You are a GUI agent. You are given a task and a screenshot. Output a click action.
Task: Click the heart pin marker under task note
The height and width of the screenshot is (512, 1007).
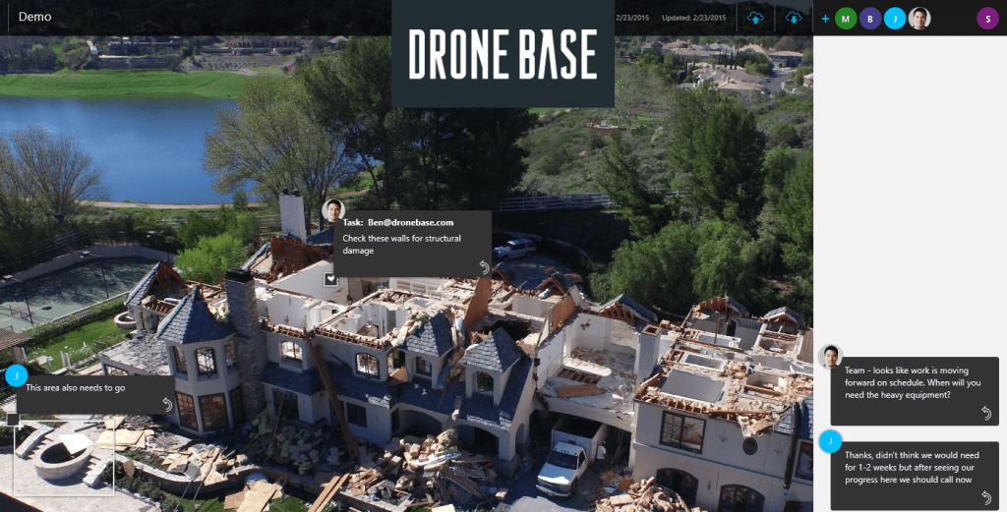(x=330, y=278)
